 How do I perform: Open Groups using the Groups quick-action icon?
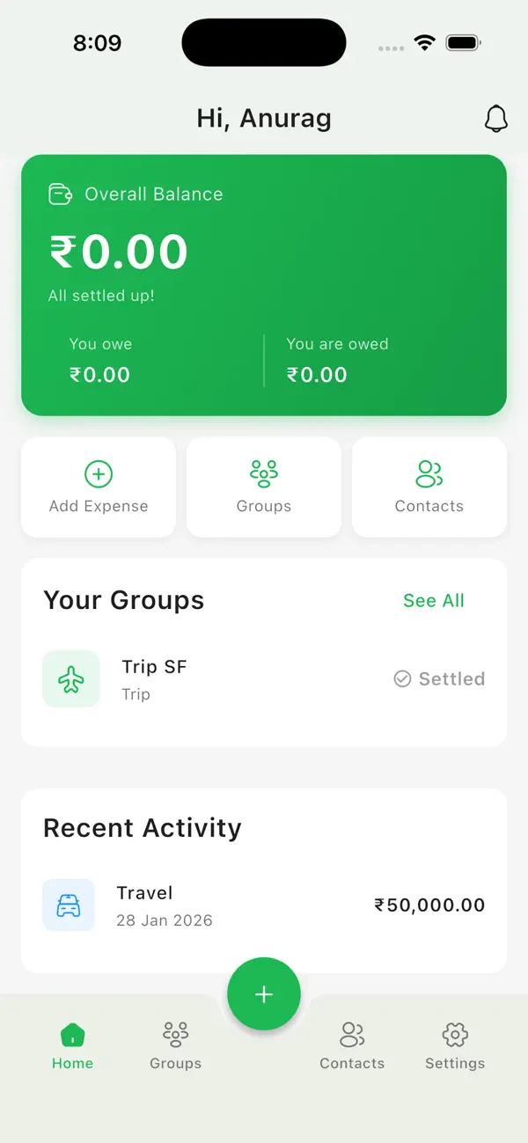pos(263,473)
